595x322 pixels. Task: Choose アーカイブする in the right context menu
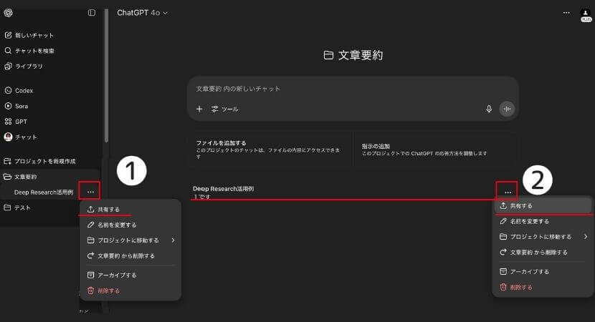(x=543, y=272)
